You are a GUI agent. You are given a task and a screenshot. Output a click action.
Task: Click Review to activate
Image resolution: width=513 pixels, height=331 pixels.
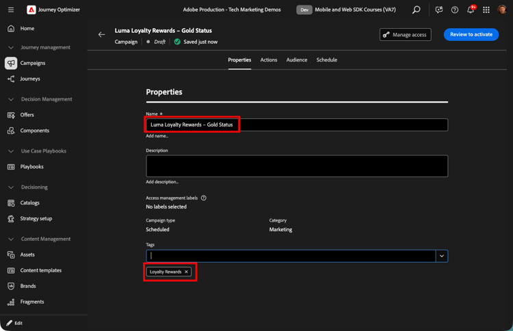[471, 34]
